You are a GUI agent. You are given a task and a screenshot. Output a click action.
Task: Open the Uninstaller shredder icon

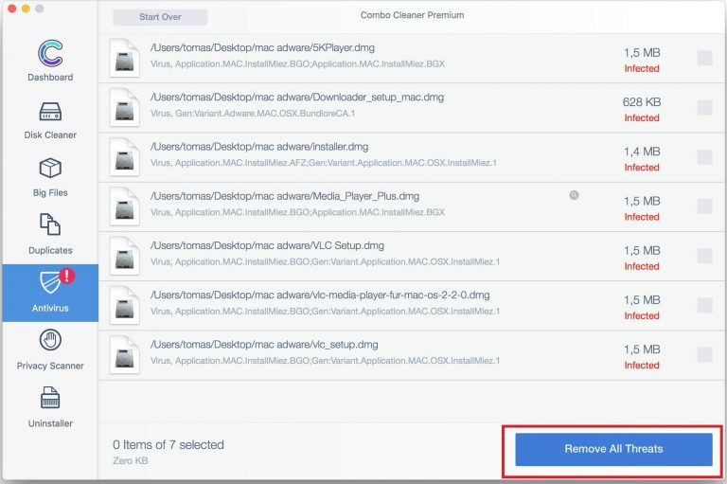pos(50,398)
